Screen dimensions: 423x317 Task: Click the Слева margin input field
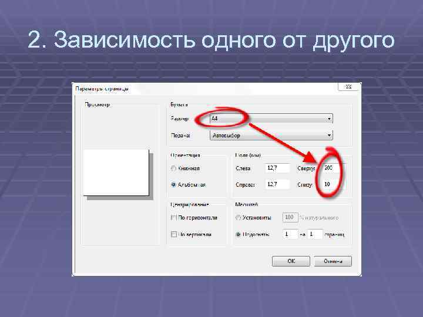click(277, 168)
